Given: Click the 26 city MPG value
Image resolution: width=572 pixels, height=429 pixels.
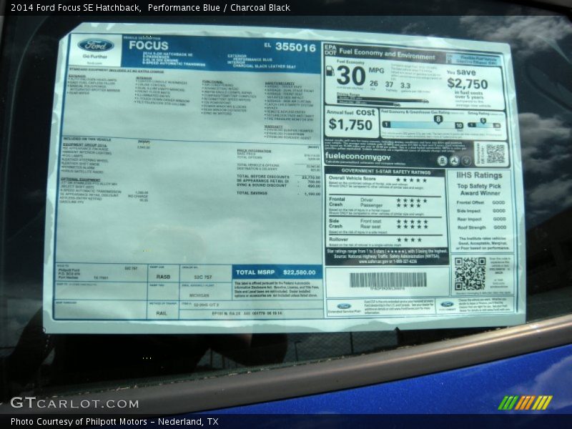Looking at the screenshot, I should point(373,84).
